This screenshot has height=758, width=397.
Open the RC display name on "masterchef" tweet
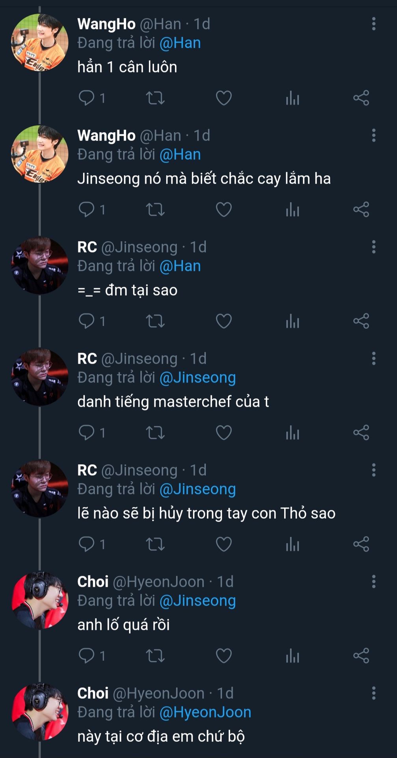coord(87,358)
